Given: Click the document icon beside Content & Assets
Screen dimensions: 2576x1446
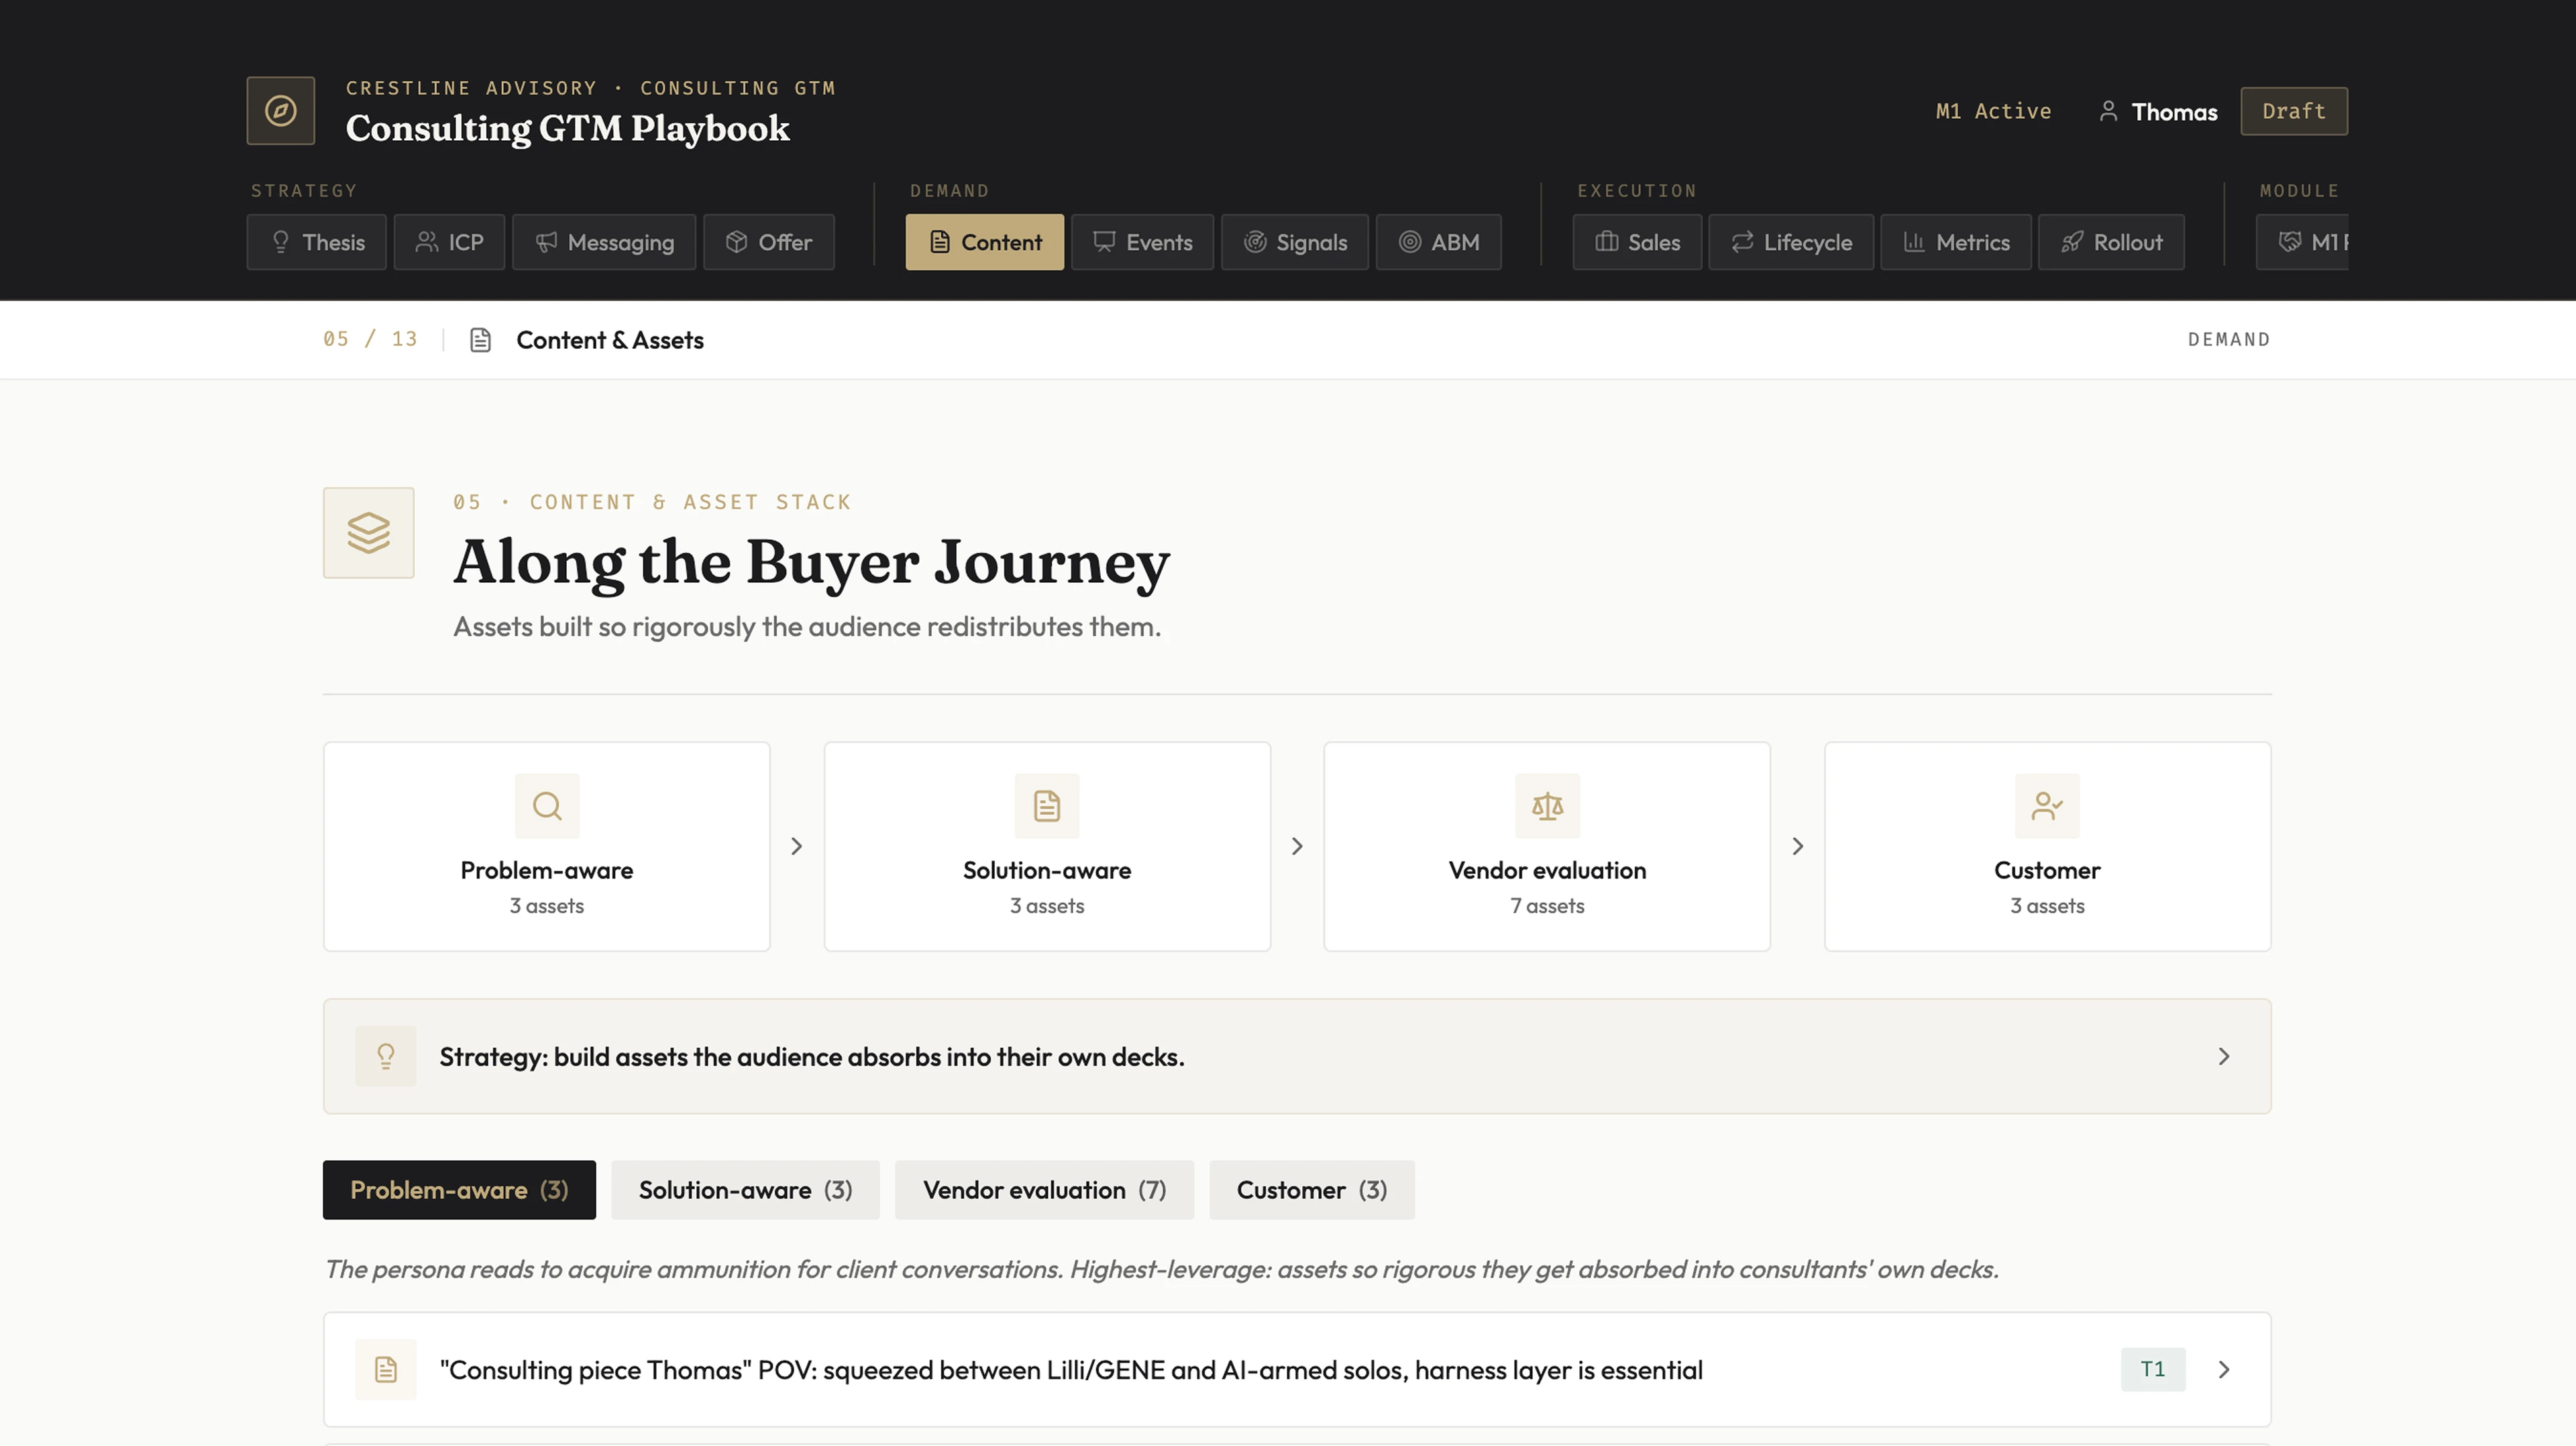Looking at the screenshot, I should coord(480,340).
